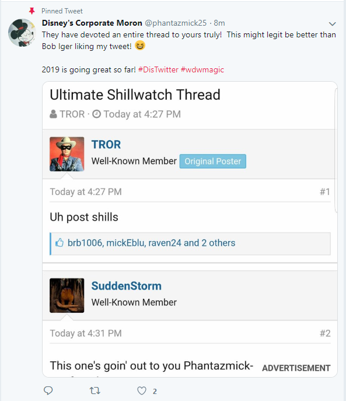View TROR's masked cowboy avatar
This screenshot has height=401, width=346.
click(67, 154)
